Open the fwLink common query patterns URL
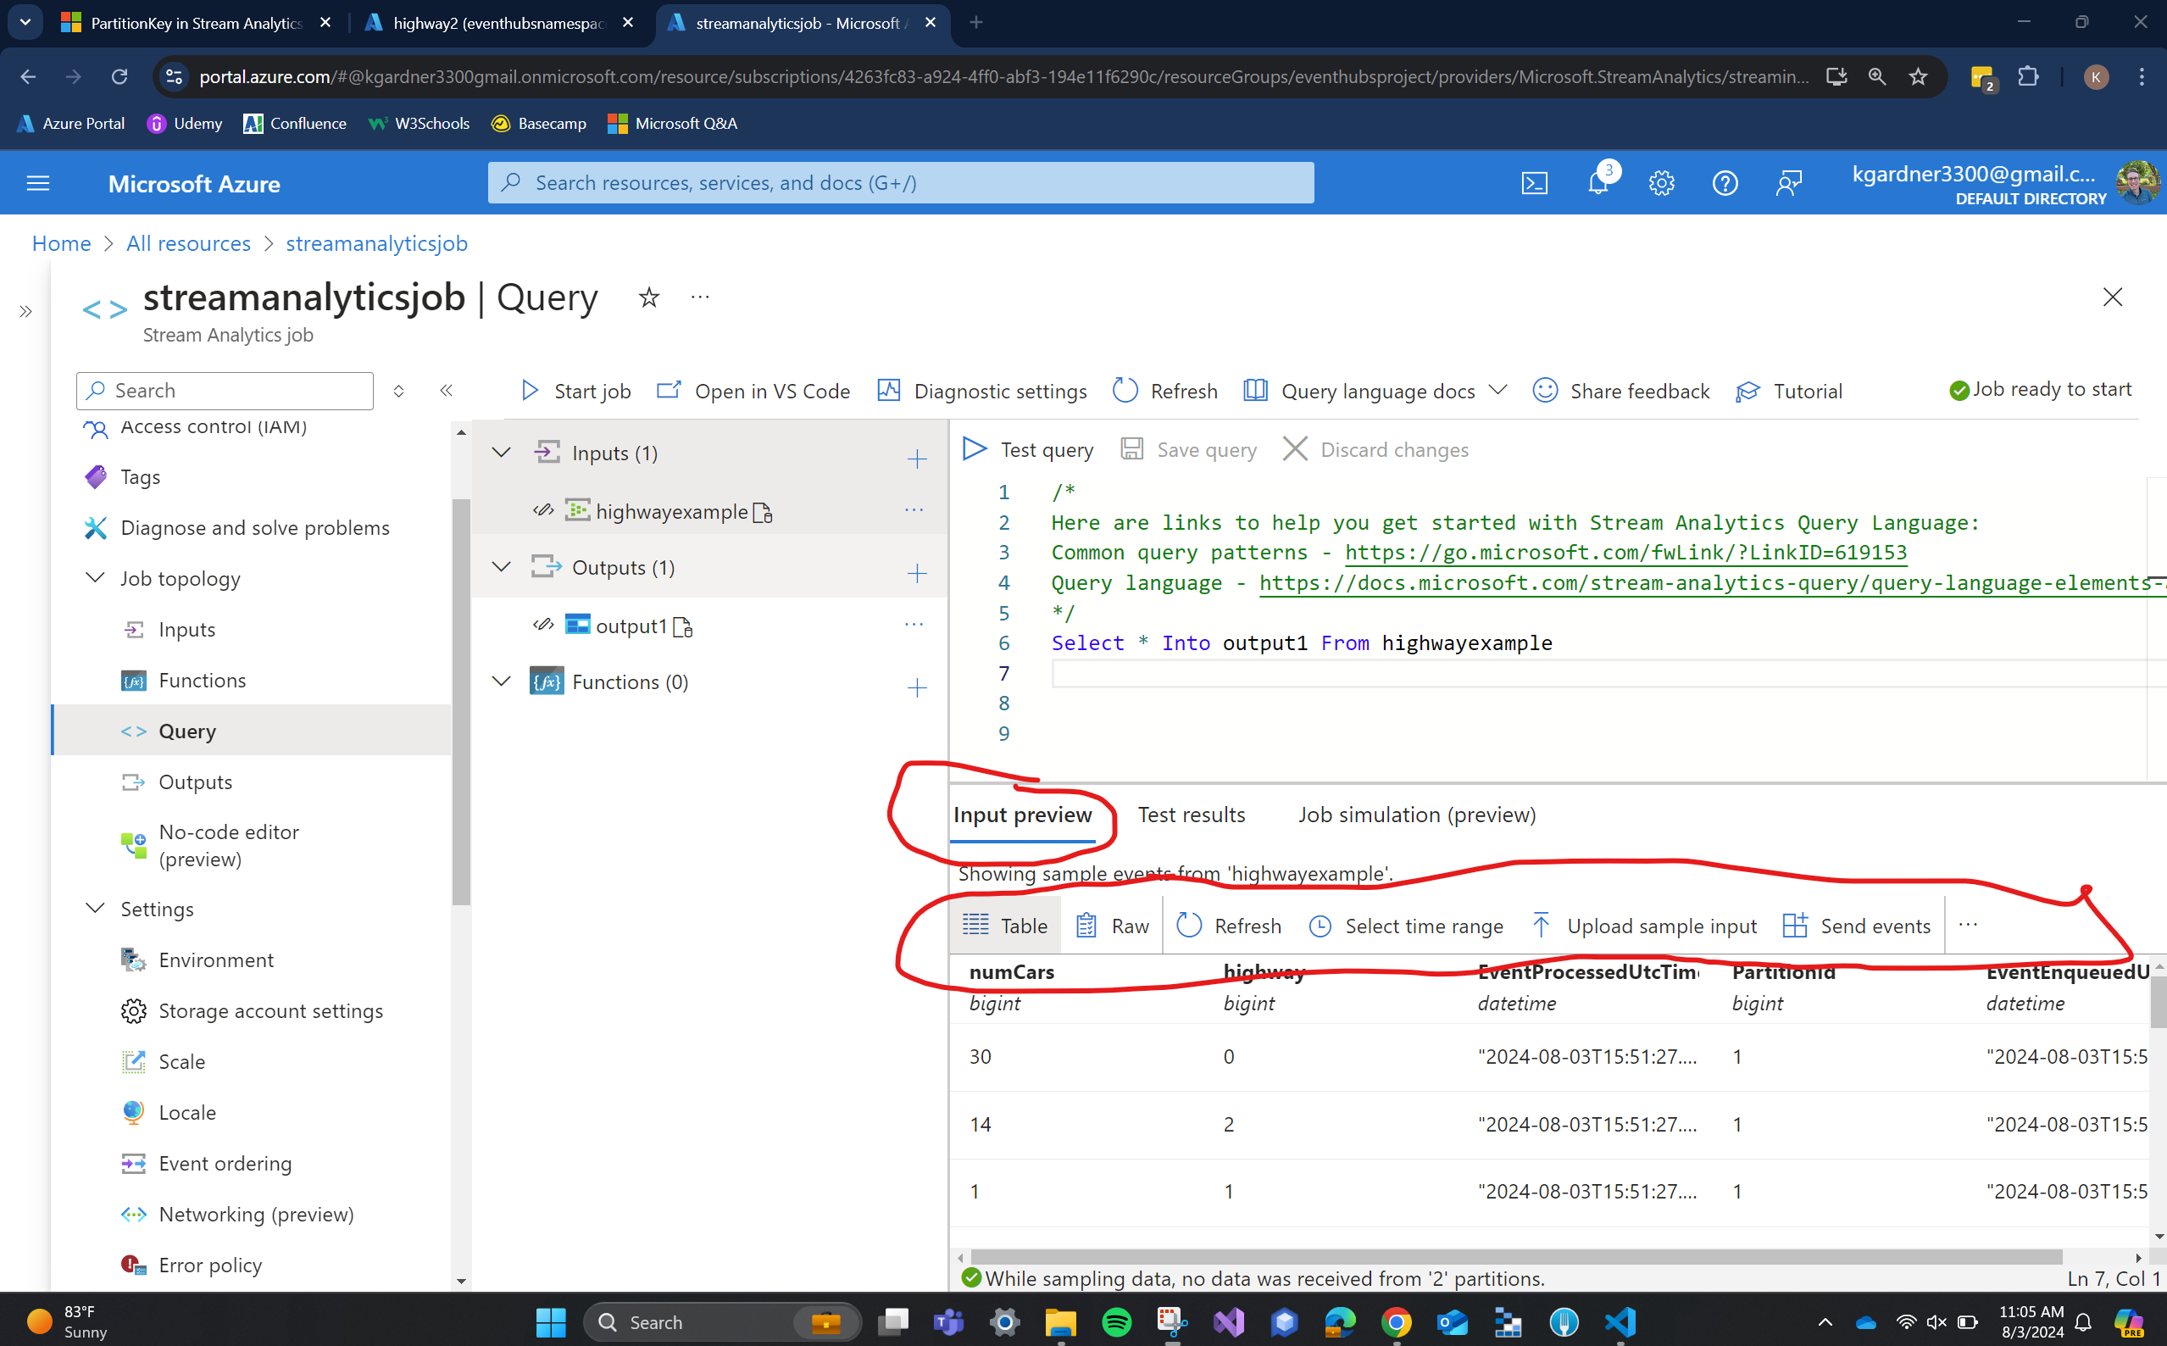 click(1625, 552)
